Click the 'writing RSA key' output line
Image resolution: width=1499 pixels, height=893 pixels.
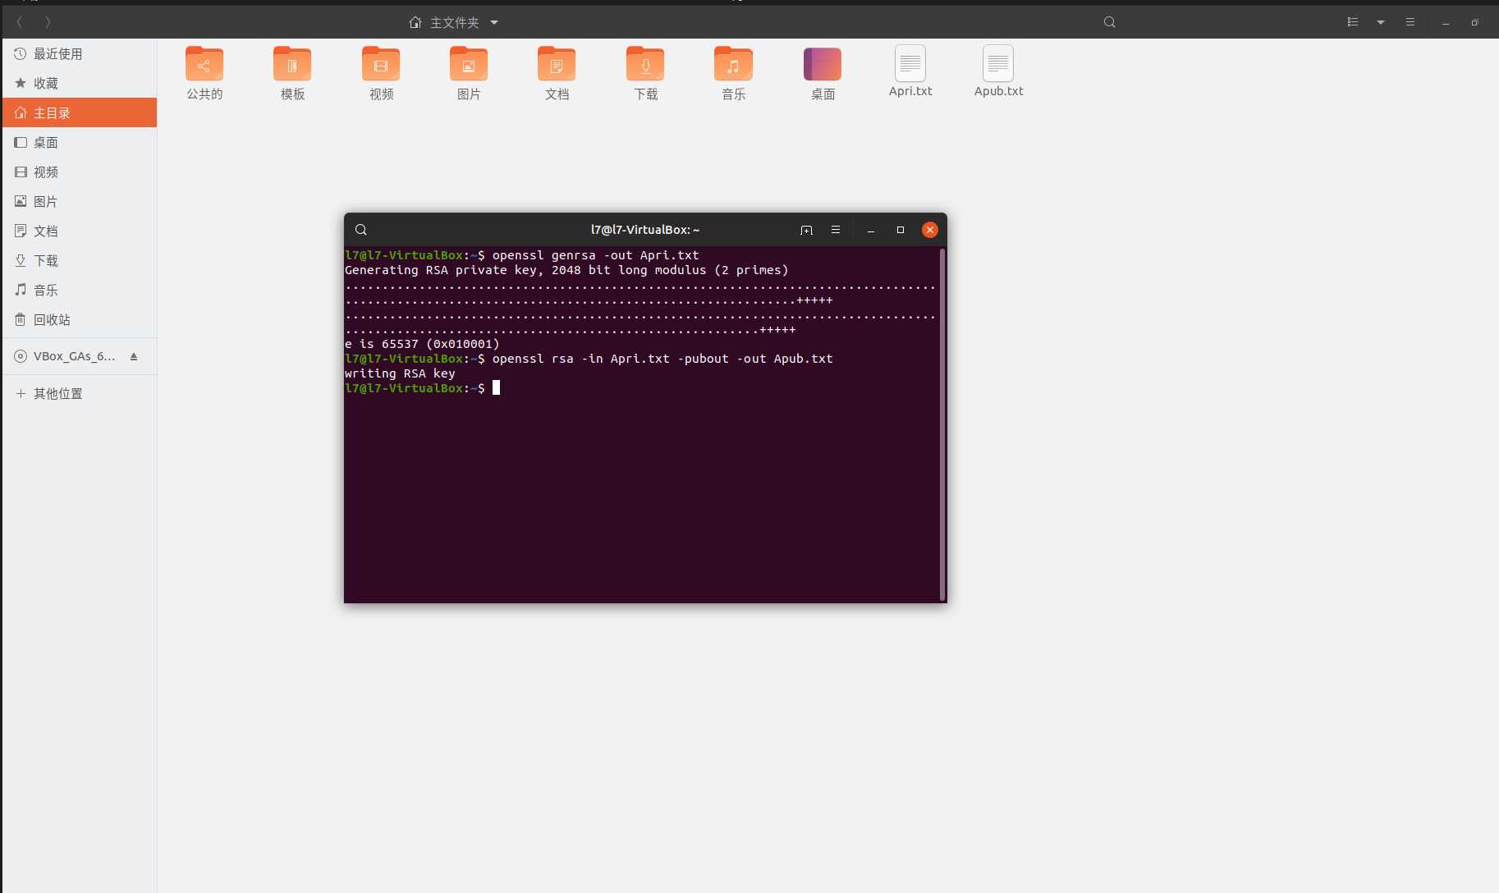pos(400,373)
